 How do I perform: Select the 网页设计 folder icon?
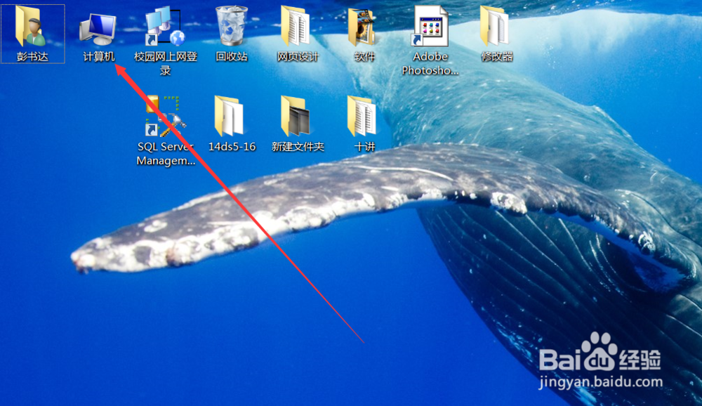[296, 26]
